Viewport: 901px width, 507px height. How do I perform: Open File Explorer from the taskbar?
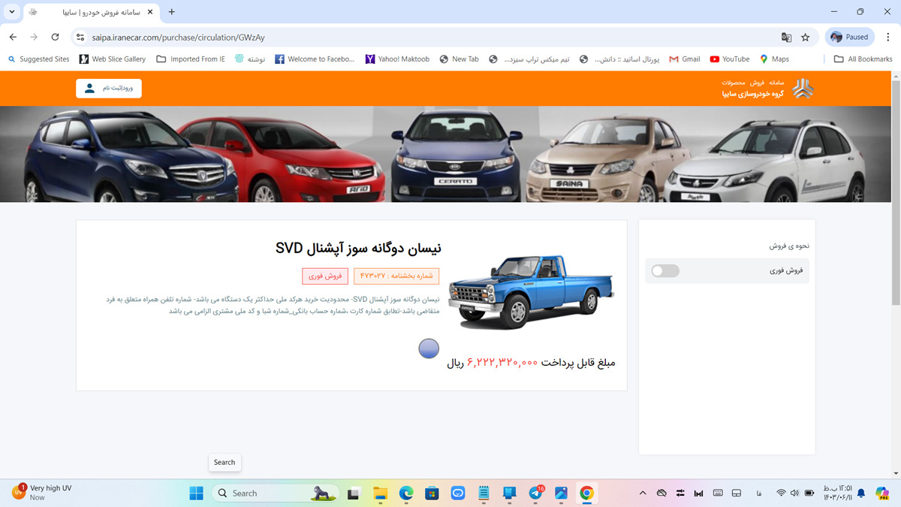[380, 493]
